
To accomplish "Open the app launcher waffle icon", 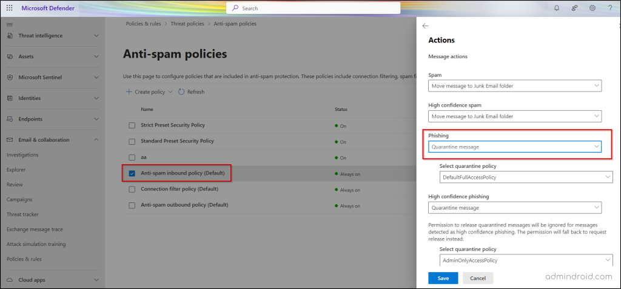I will (x=10, y=8).
